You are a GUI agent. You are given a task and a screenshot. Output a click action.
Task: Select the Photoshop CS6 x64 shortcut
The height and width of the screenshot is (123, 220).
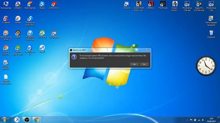187,6
